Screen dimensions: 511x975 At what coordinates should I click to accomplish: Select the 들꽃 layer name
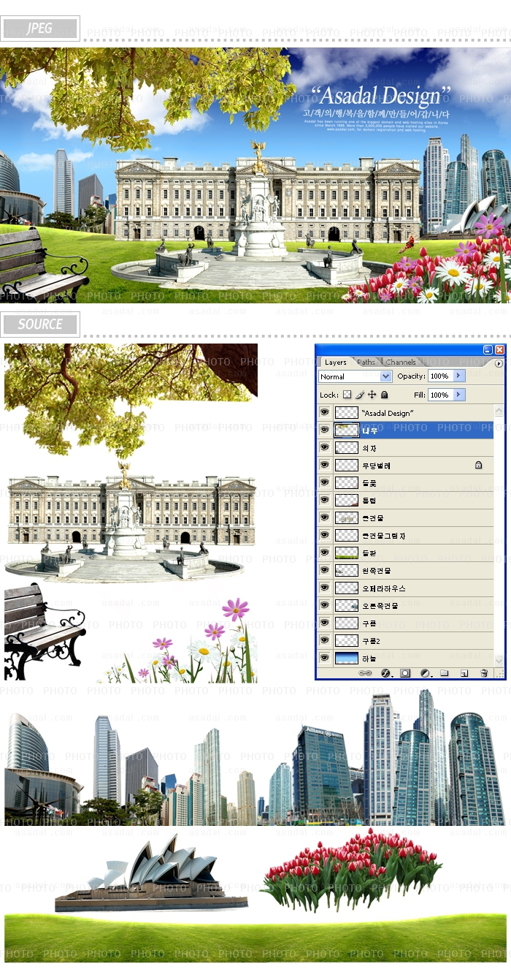[369, 483]
